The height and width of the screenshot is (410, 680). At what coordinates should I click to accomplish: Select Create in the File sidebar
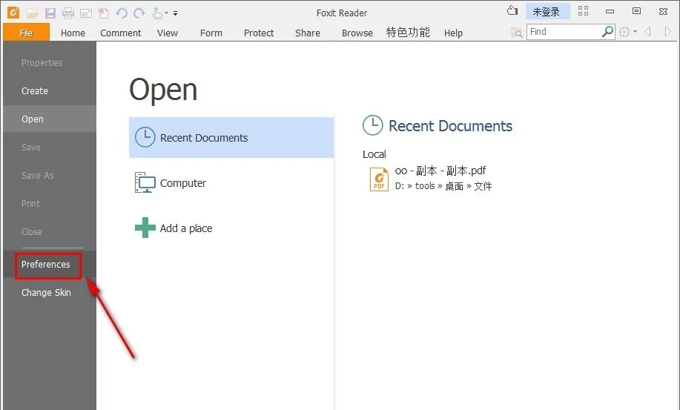(50, 91)
